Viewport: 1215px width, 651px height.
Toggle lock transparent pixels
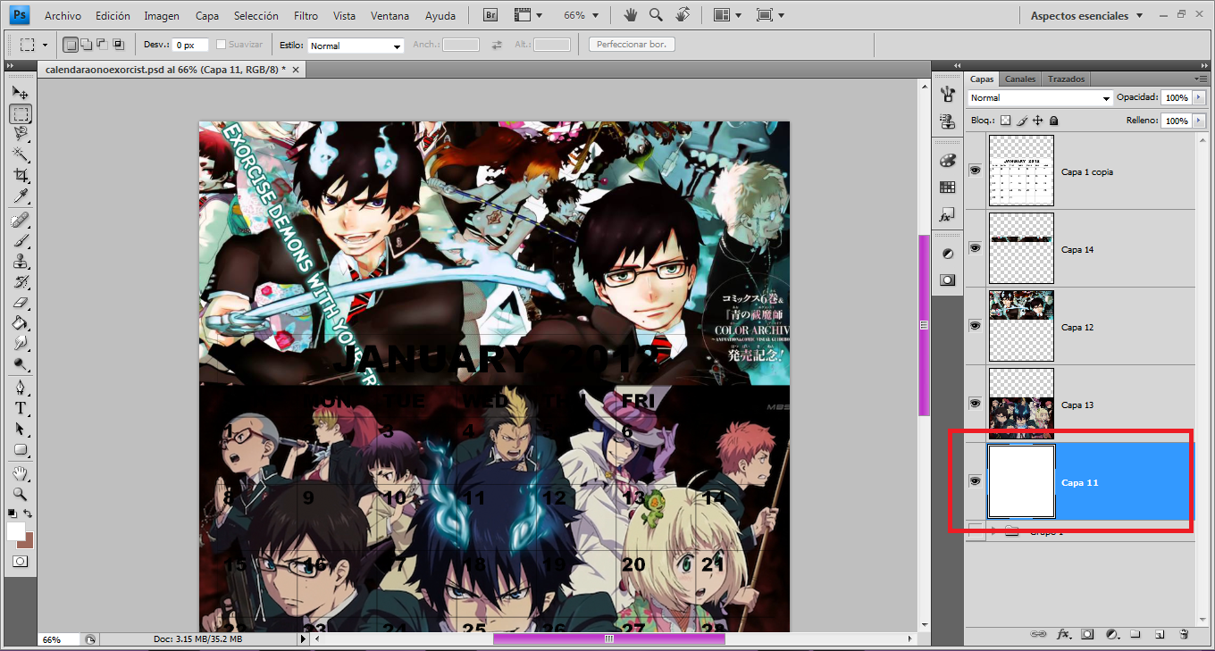(x=1005, y=121)
